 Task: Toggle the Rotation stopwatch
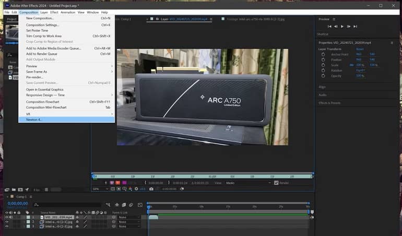[323, 70]
